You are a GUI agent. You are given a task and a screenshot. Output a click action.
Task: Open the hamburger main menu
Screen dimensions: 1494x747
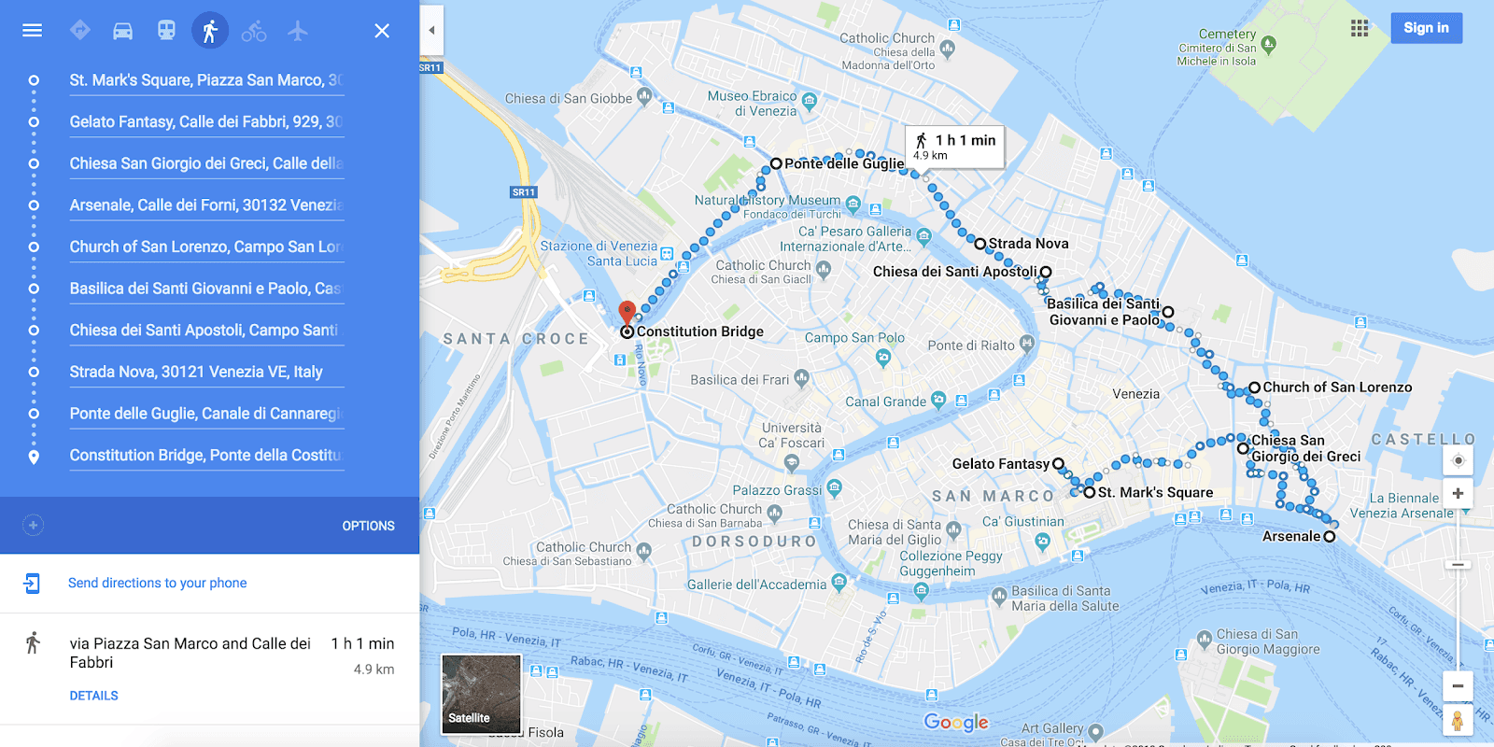pyautogui.click(x=32, y=30)
